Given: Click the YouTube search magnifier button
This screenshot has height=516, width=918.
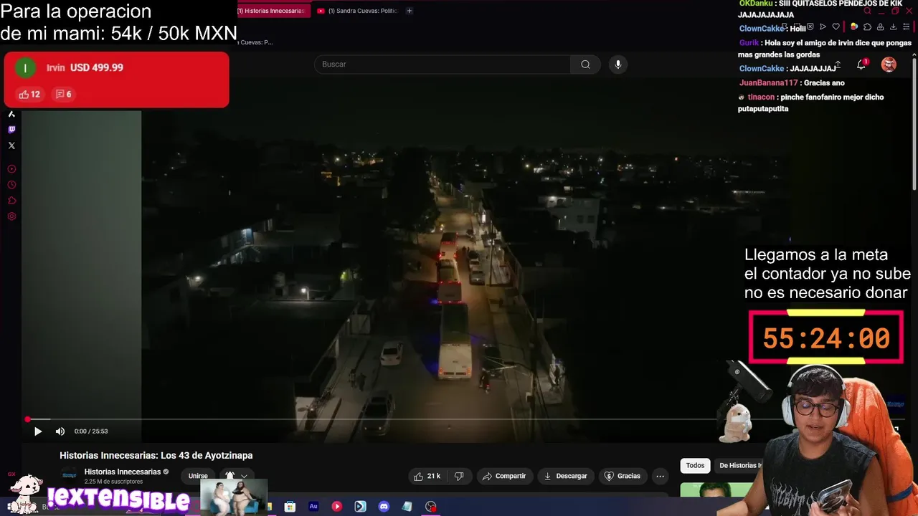Looking at the screenshot, I should 585,64.
